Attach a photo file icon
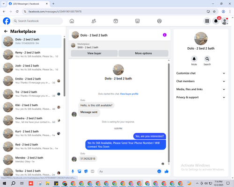Image resolution: width=234 pixels, height=187 pixels. (80, 172)
